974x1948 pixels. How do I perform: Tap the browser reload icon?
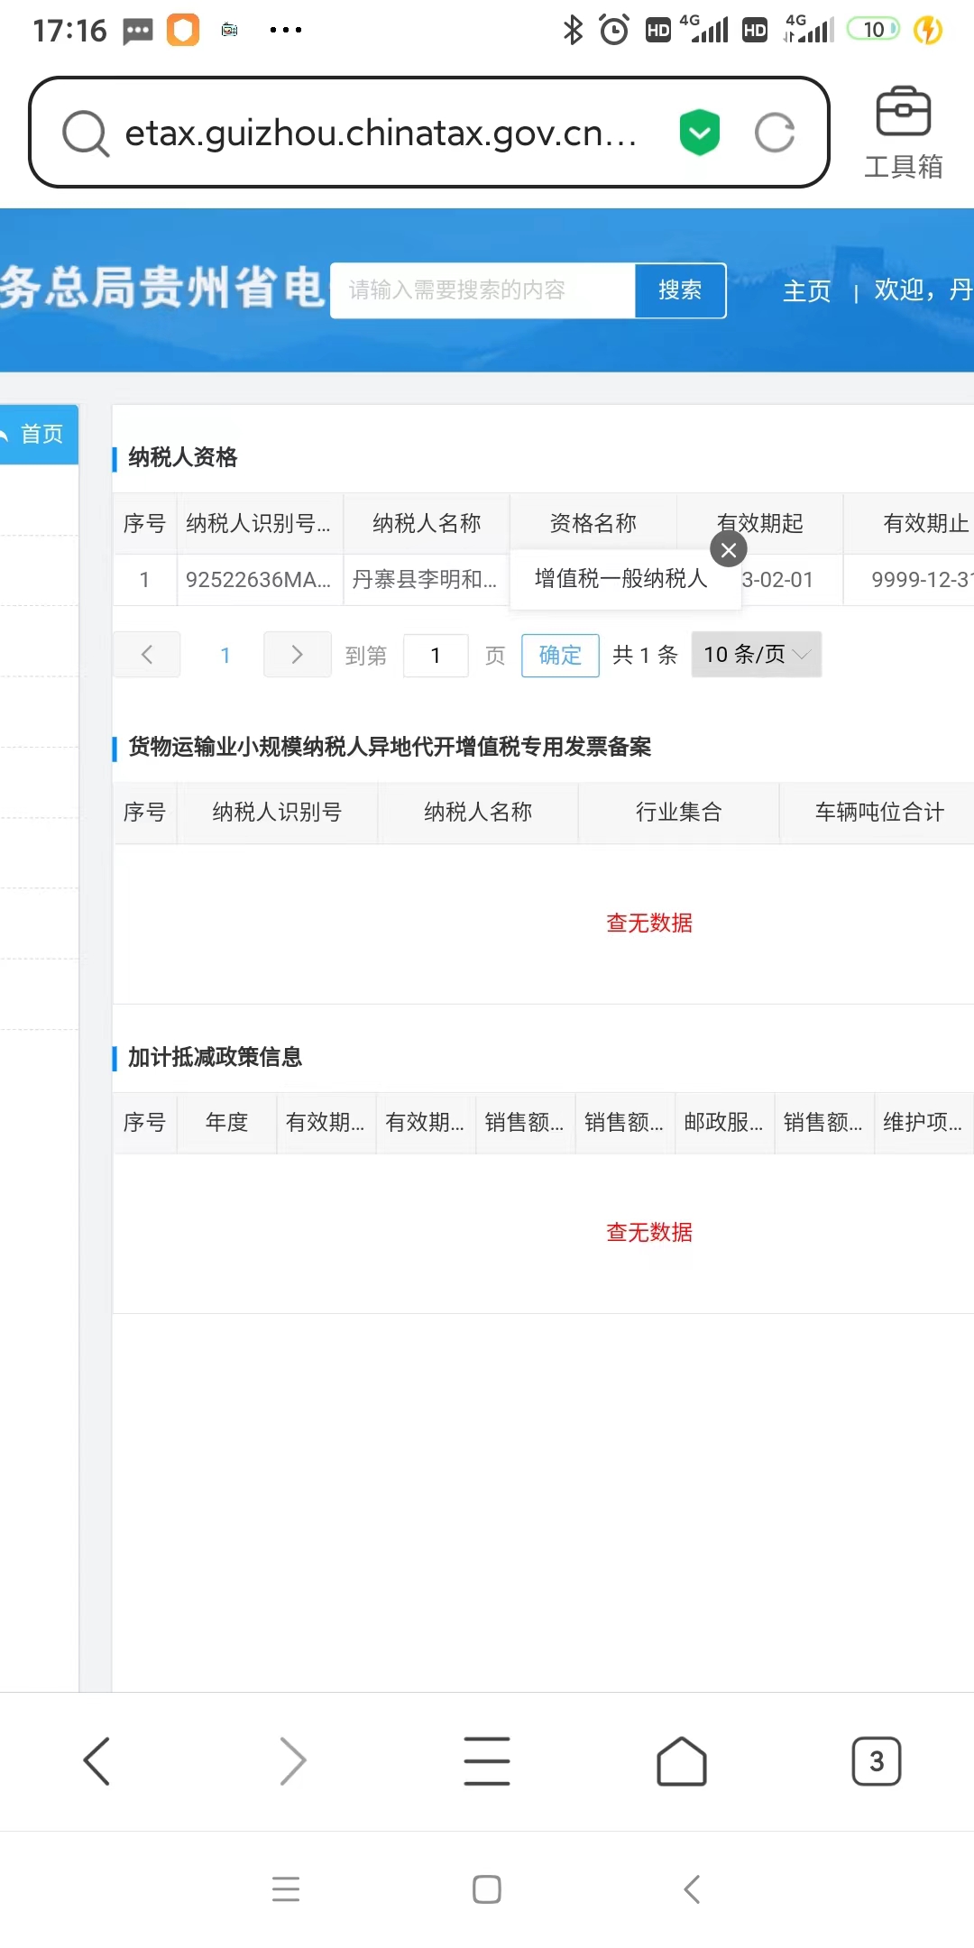774,133
